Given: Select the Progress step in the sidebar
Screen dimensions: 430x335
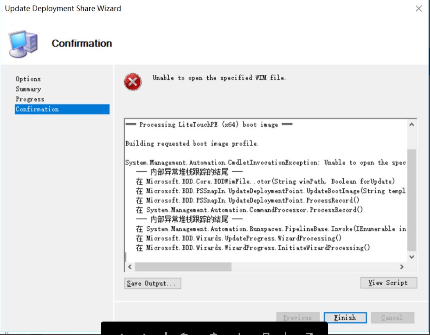Looking at the screenshot, I should [x=30, y=99].
